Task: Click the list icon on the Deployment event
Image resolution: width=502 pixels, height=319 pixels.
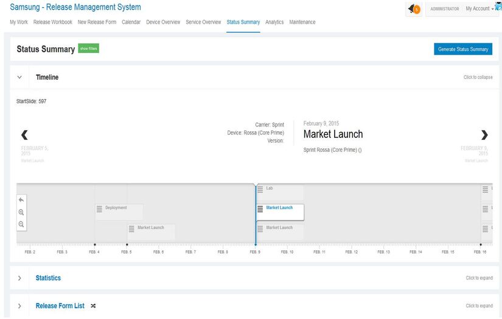Action: (99, 209)
